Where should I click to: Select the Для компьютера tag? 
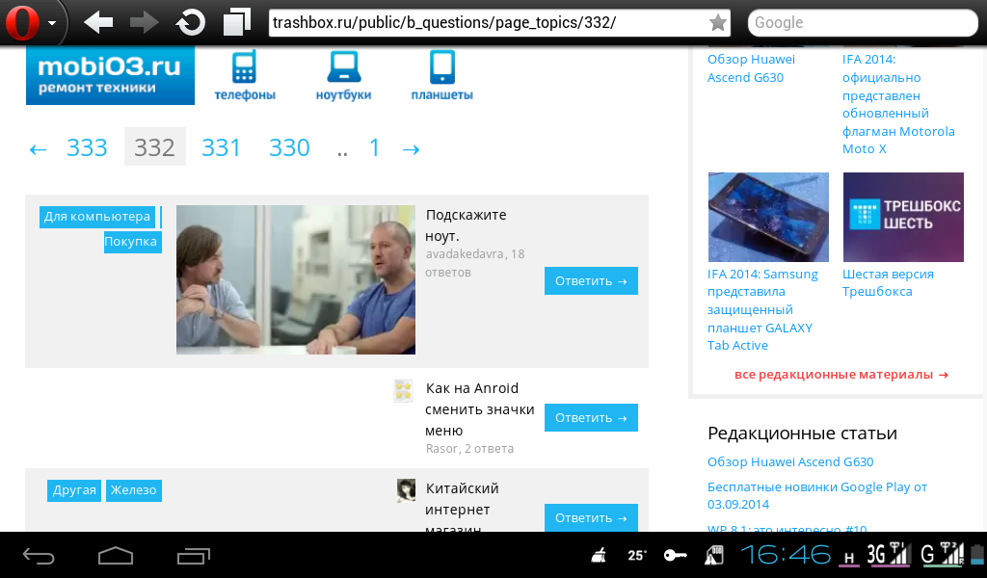coord(97,217)
